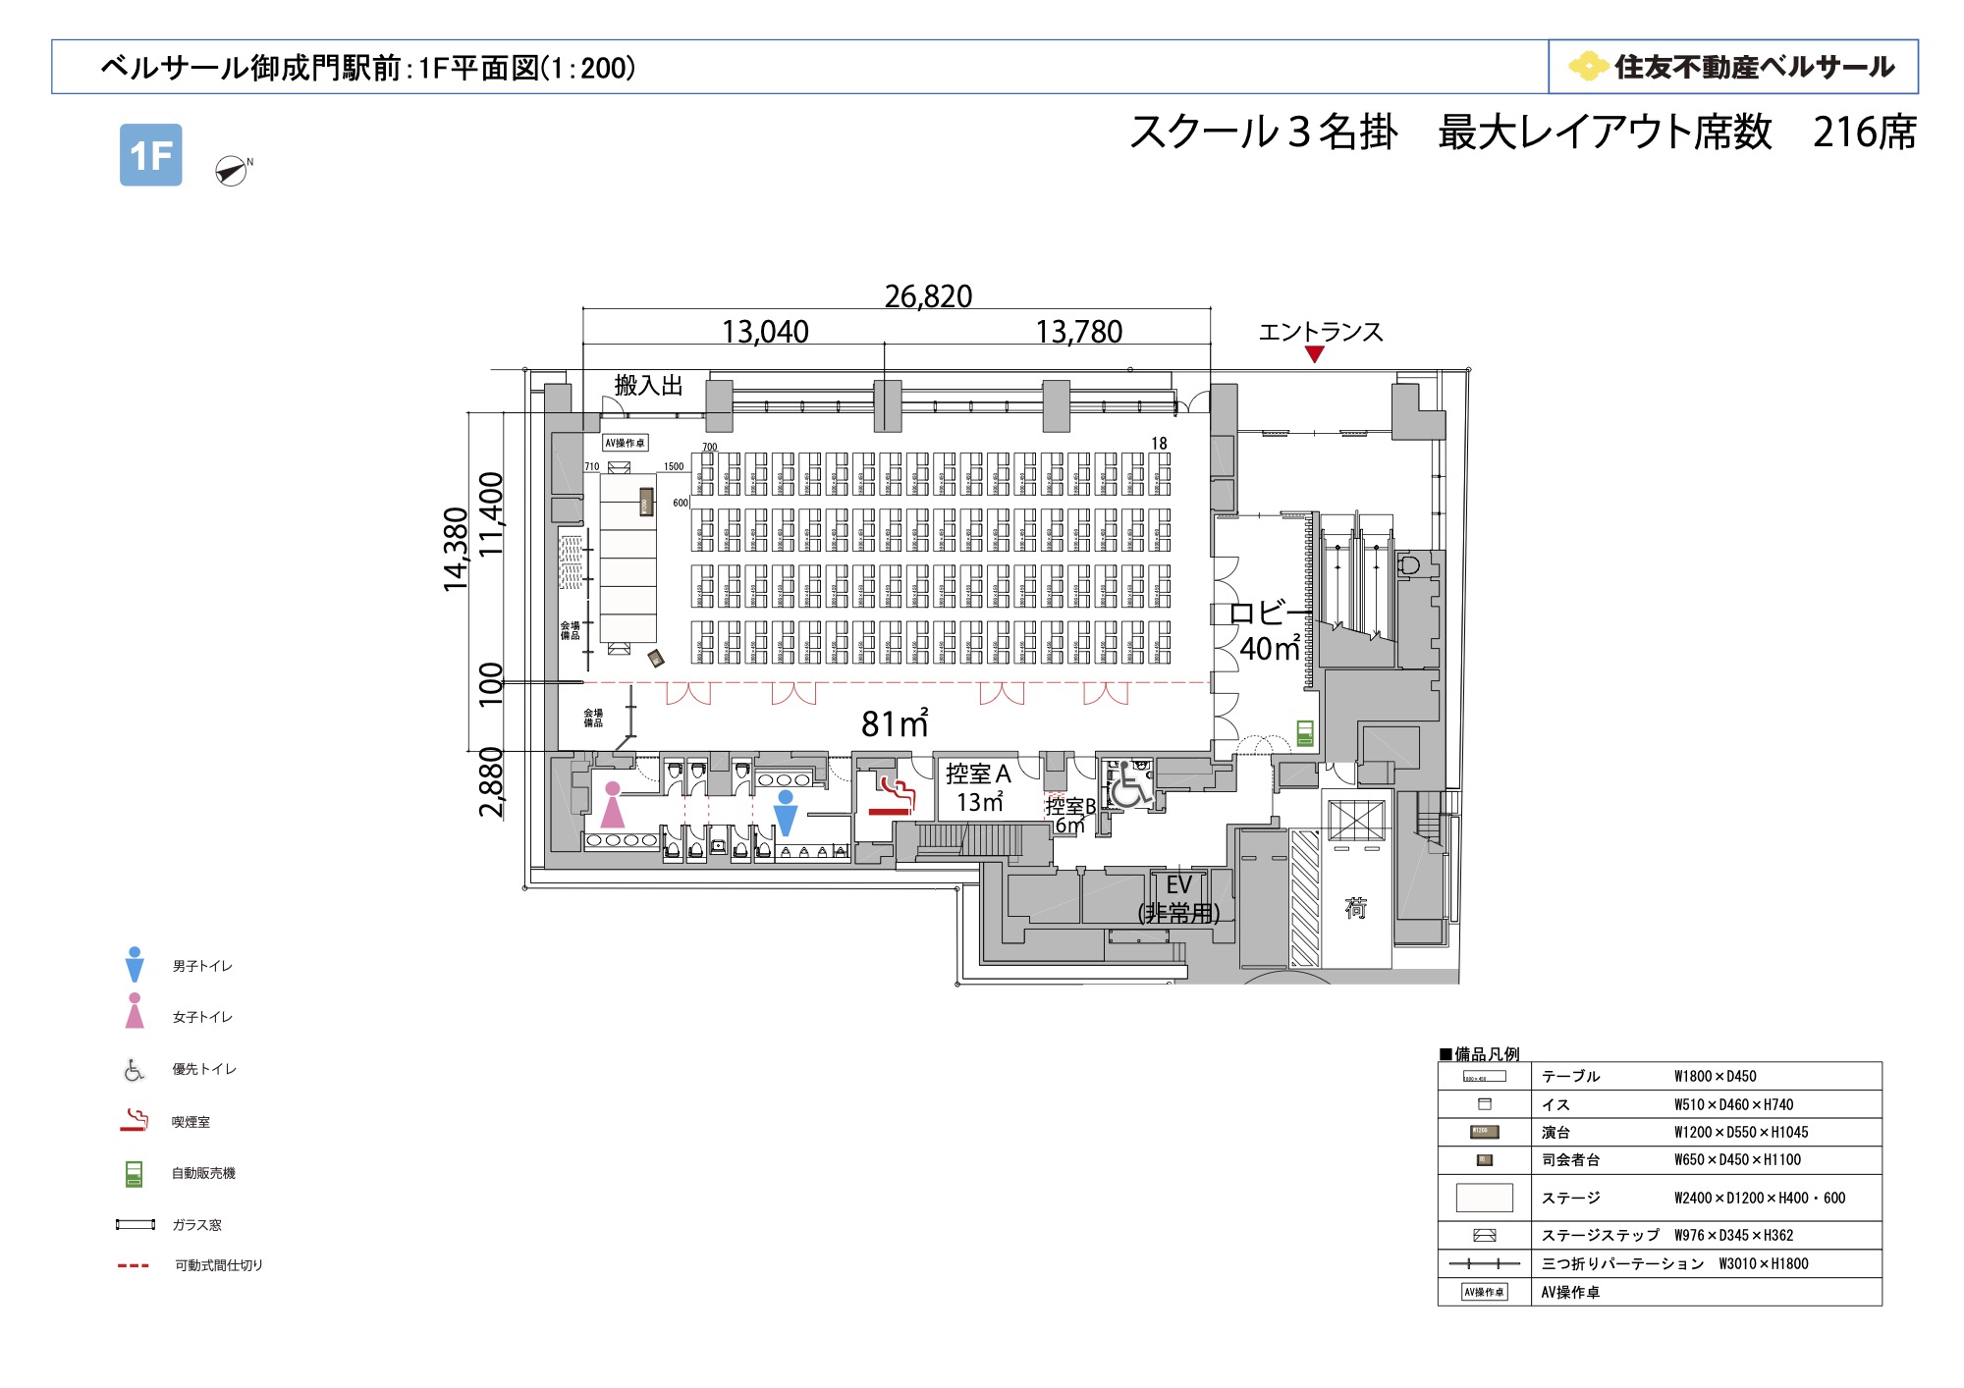Click the 最大レイアウト席数 216席 text
The image size is (1964, 1388).
pyautogui.click(x=1677, y=132)
